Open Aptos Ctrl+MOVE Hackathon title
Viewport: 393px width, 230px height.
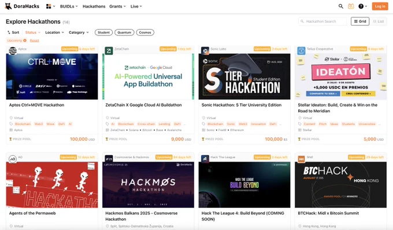(36, 105)
